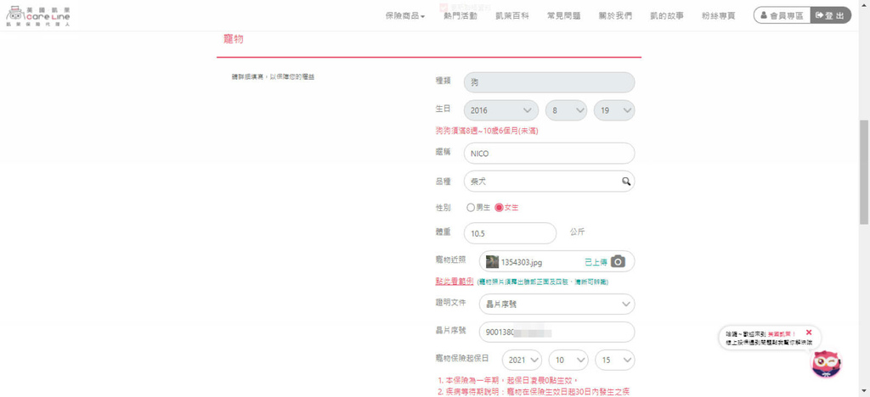Select the 女生 radio button
This screenshot has width=870, height=397.
(499, 208)
